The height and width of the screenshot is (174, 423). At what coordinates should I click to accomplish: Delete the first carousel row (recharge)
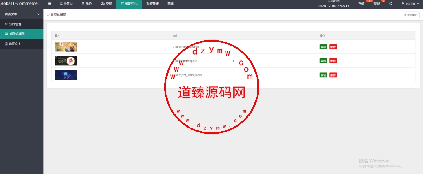tap(333, 47)
